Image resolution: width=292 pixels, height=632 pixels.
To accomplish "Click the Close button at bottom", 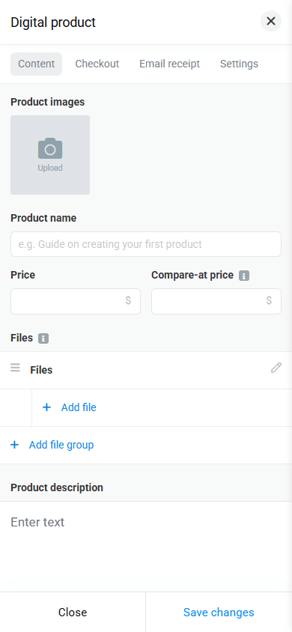I will pyautogui.click(x=73, y=613).
